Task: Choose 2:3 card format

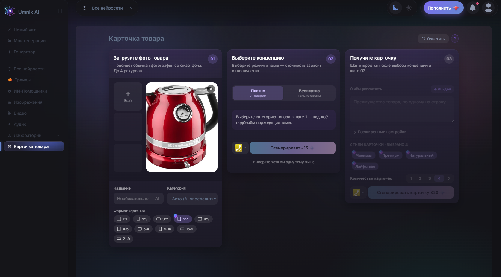Action: [142, 219]
